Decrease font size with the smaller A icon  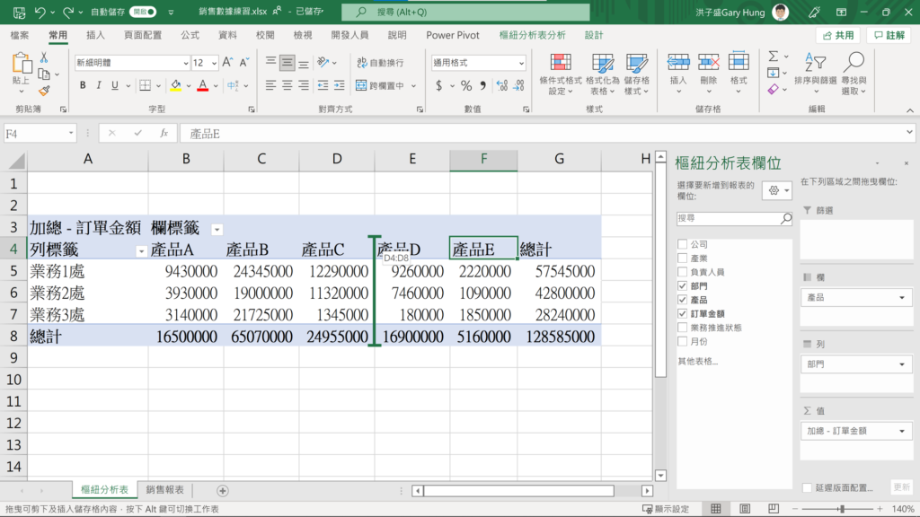[244, 62]
